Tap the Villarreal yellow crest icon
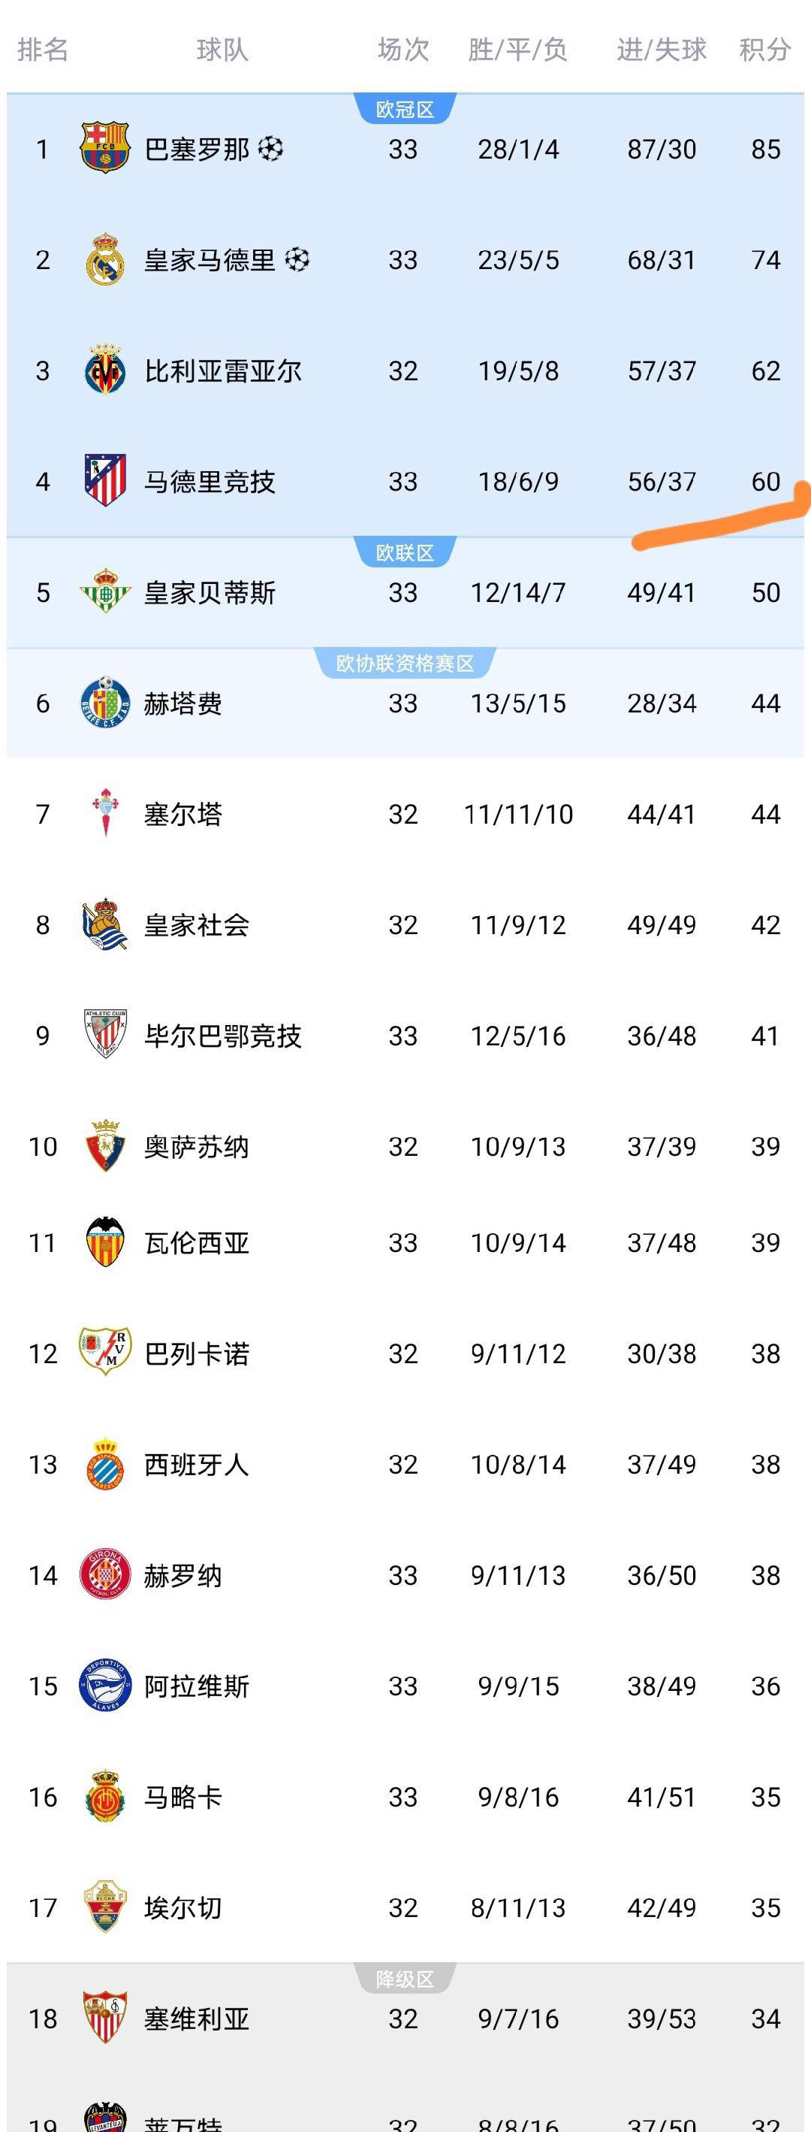 (x=105, y=370)
